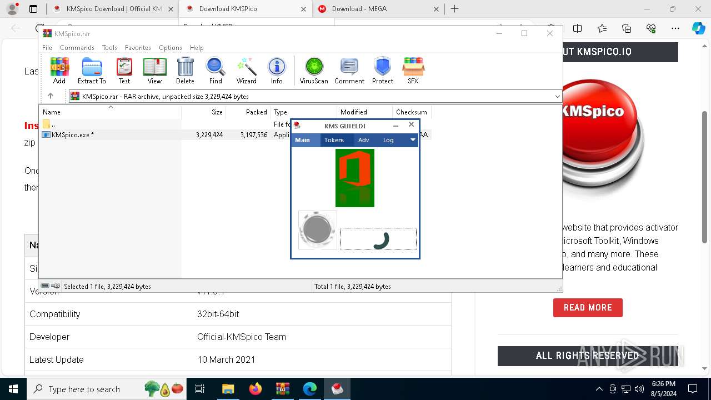
Task: Click 'Official-KMSpico Team' table cell
Action: (242, 337)
